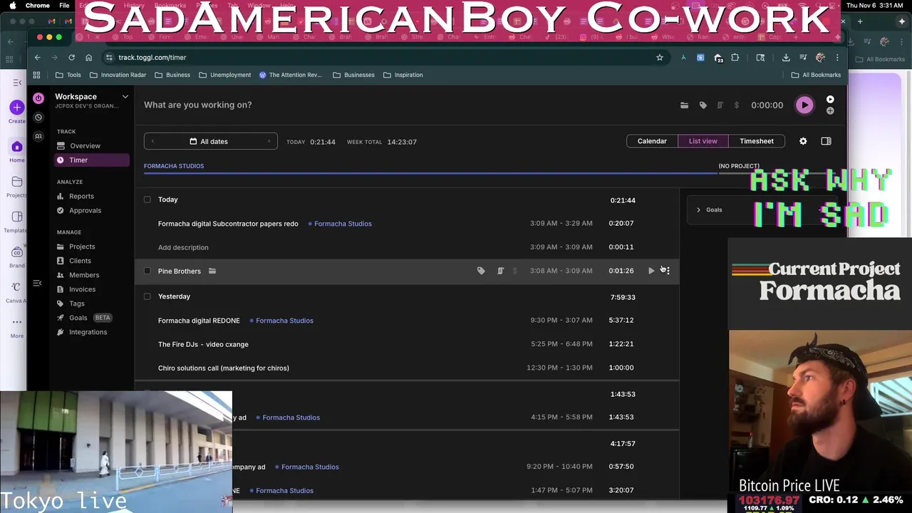
Task: Click the What are you working on field
Action: pos(197,105)
